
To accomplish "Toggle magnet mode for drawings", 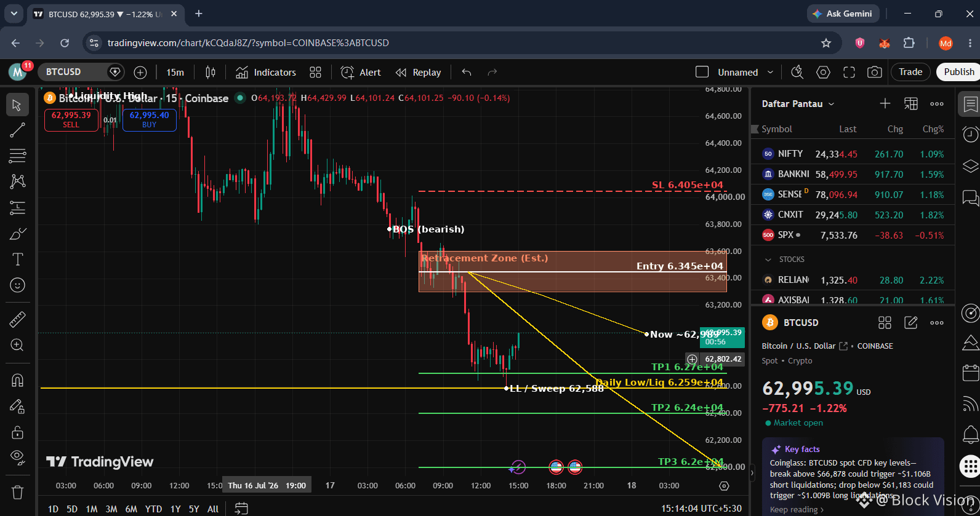I will (x=17, y=380).
